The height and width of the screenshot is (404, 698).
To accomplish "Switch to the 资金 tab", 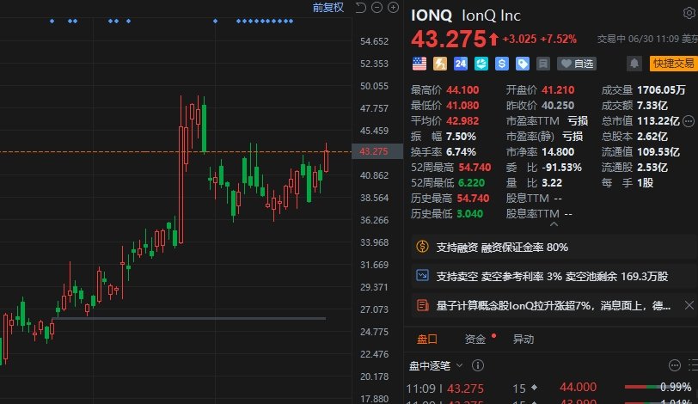I will click(475, 339).
